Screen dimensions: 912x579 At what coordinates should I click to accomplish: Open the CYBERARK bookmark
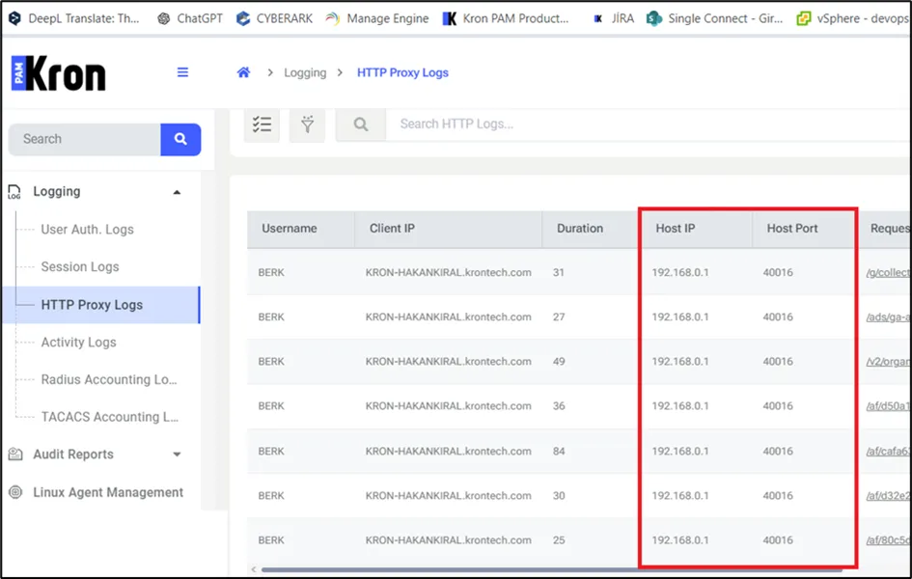274,18
